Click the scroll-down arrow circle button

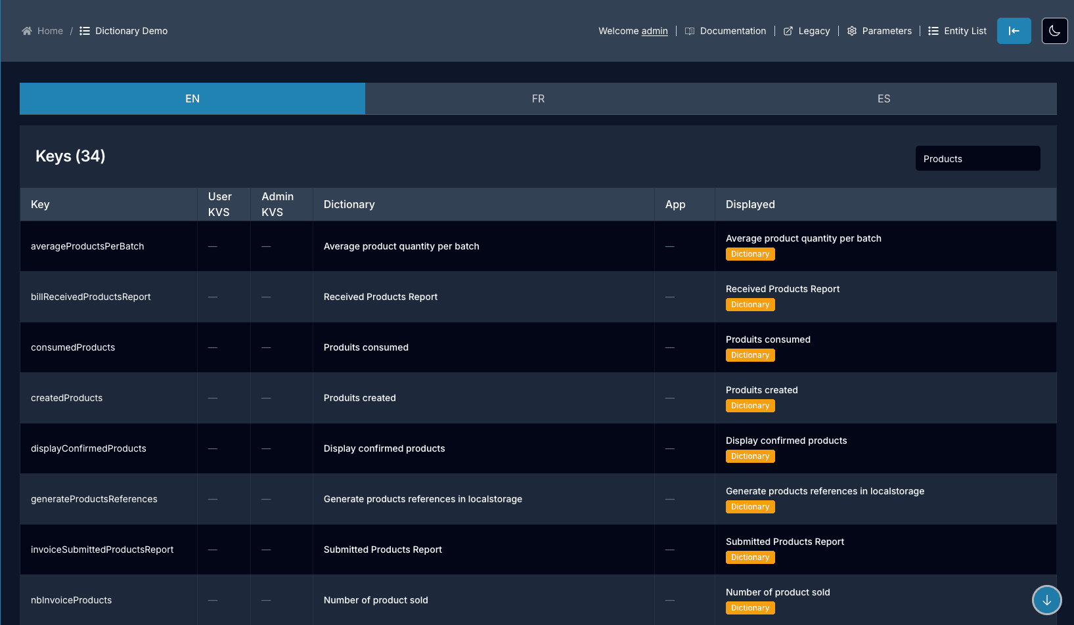pyautogui.click(x=1047, y=600)
